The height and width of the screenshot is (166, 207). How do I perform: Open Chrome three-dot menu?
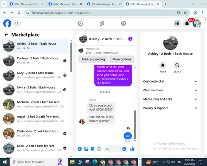pyautogui.click(x=202, y=13)
